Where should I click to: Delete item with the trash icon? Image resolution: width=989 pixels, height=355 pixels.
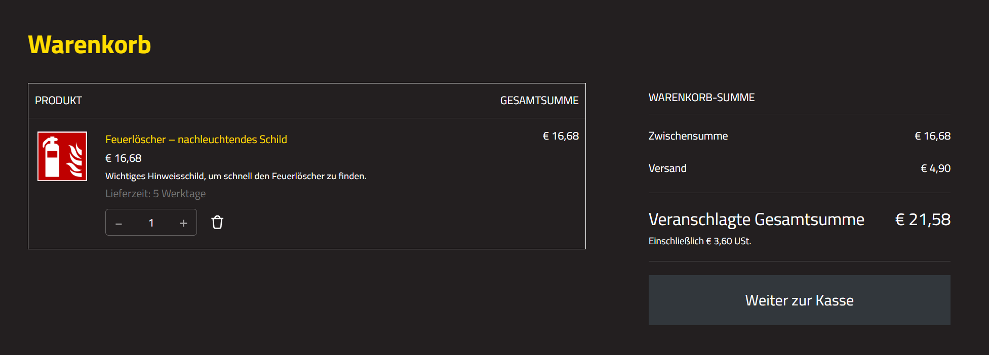coord(217,223)
